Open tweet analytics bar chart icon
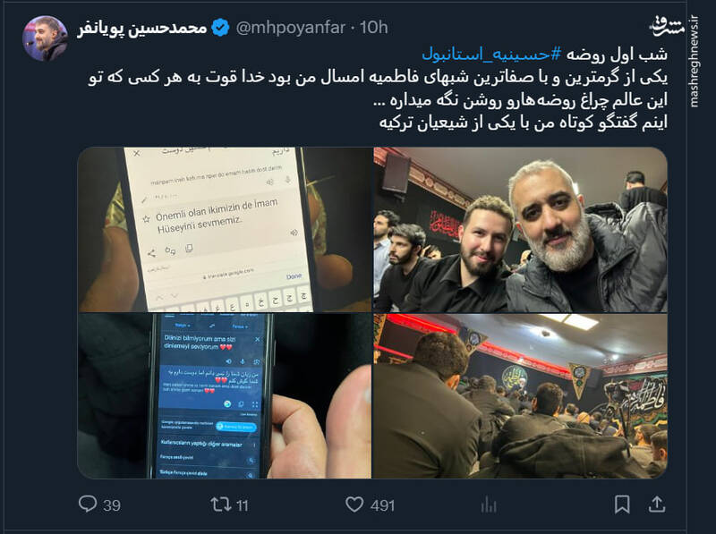Image resolution: width=716 pixels, height=534 pixels. (488, 504)
